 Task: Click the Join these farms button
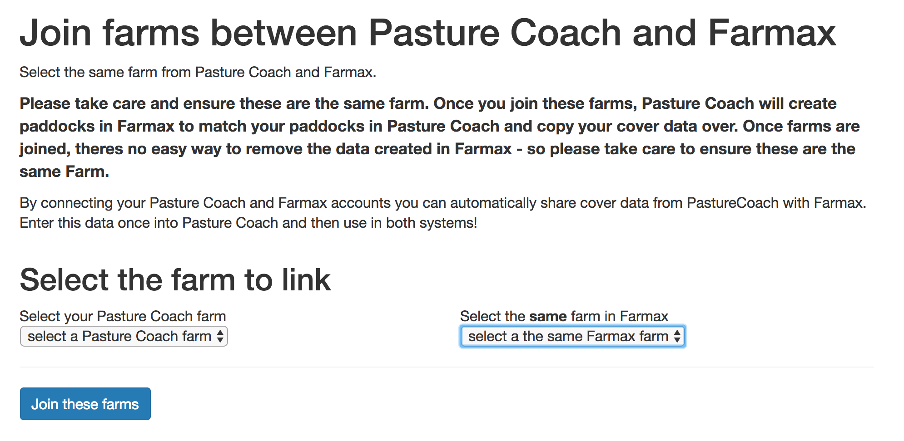(85, 404)
